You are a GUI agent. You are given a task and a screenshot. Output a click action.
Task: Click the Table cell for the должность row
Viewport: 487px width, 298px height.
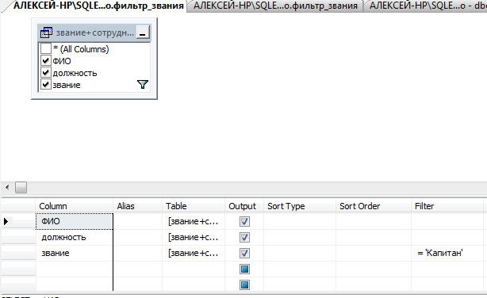[194, 238]
